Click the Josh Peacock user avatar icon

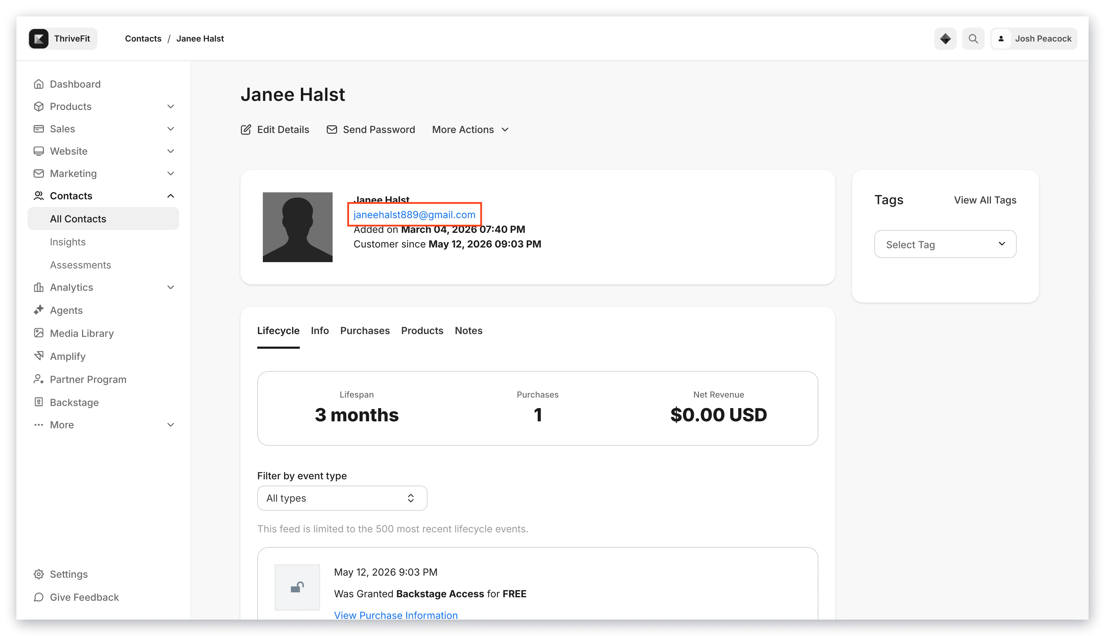(x=1001, y=39)
